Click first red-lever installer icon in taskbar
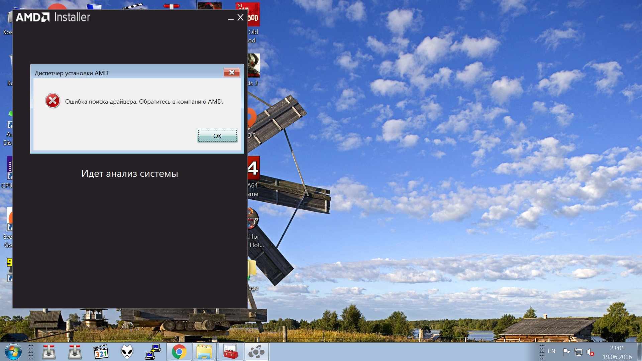Screen dimensions: 642x361 tap(49, 352)
